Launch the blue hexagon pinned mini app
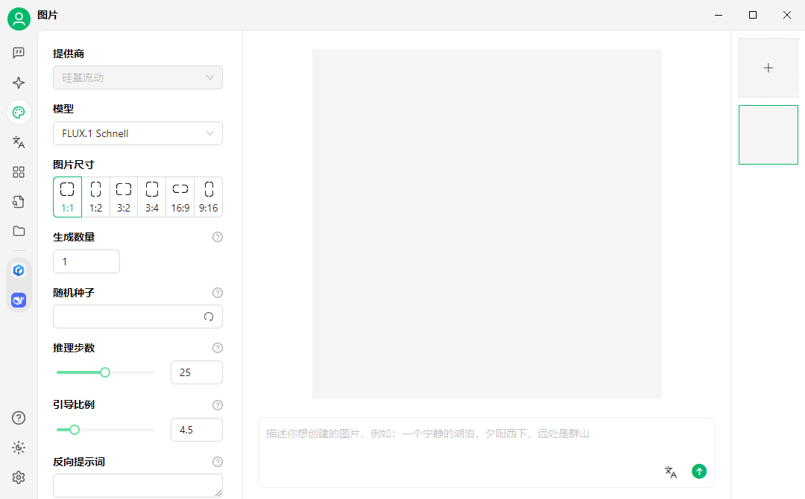Image resolution: width=805 pixels, height=499 pixels. pyautogui.click(x=19, y=270)
